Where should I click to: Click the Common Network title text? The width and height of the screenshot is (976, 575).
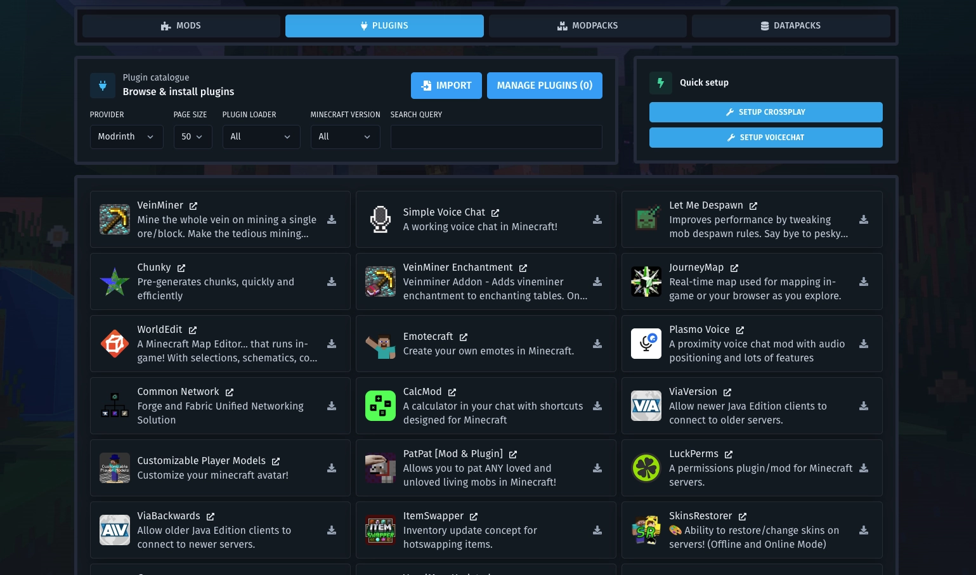coord(178,392)
